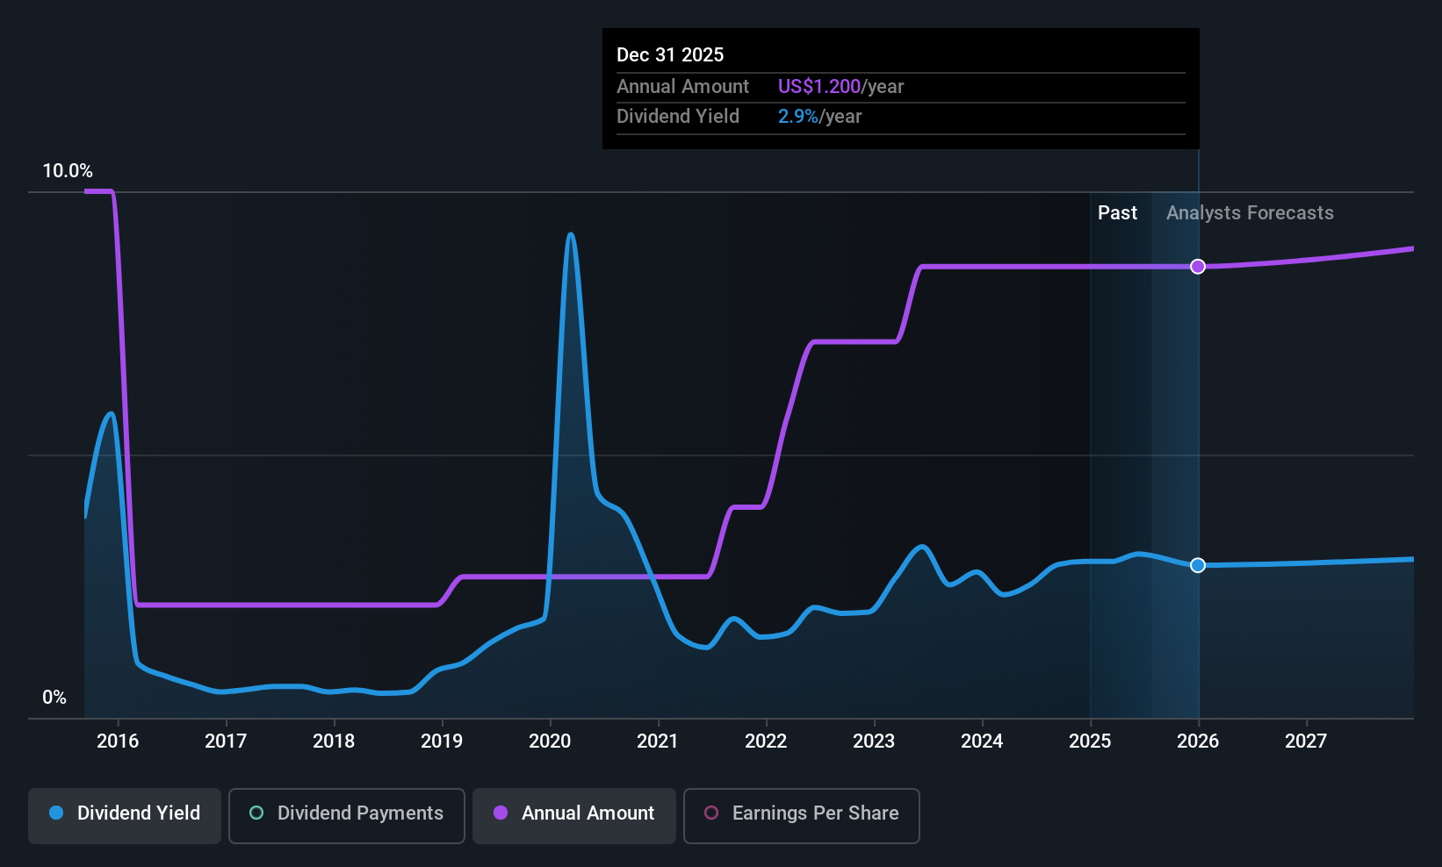The image size is (1442, 867).
Task: Click the pink Earnings Per Share circle icon
Action: point(711,813)
